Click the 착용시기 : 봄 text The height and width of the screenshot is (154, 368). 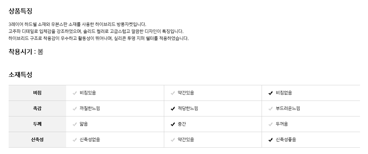click(x=26, y=52)
